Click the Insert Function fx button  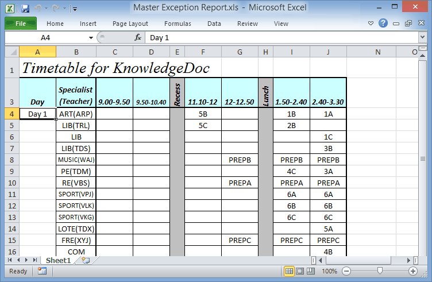[137, 37]
